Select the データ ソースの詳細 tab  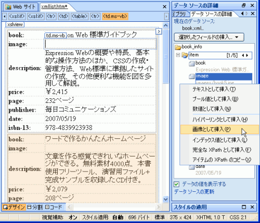pyautogui.click(x=212, y=14)
